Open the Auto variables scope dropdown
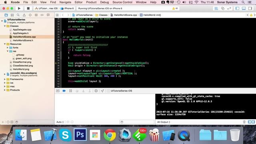 60,122
